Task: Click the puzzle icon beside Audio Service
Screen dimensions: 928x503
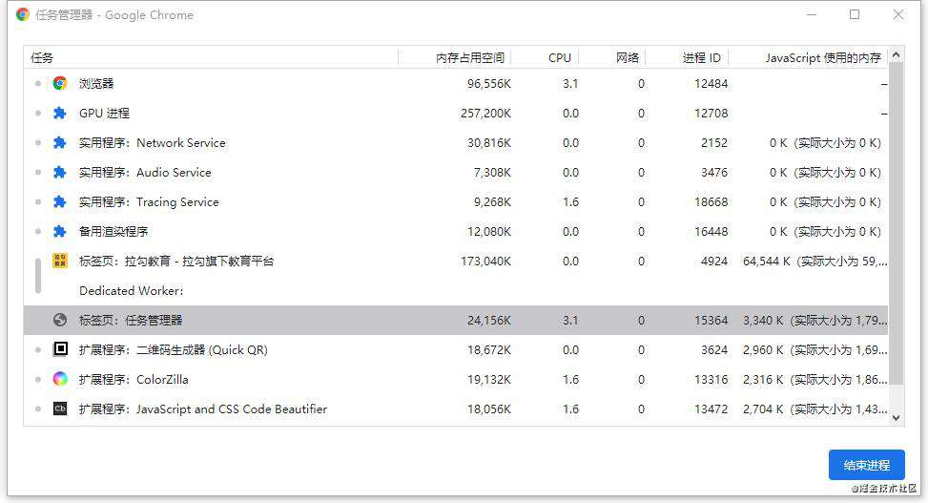Action: 60,173
